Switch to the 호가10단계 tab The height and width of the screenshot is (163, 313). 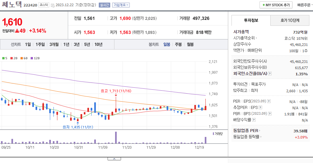290,20
